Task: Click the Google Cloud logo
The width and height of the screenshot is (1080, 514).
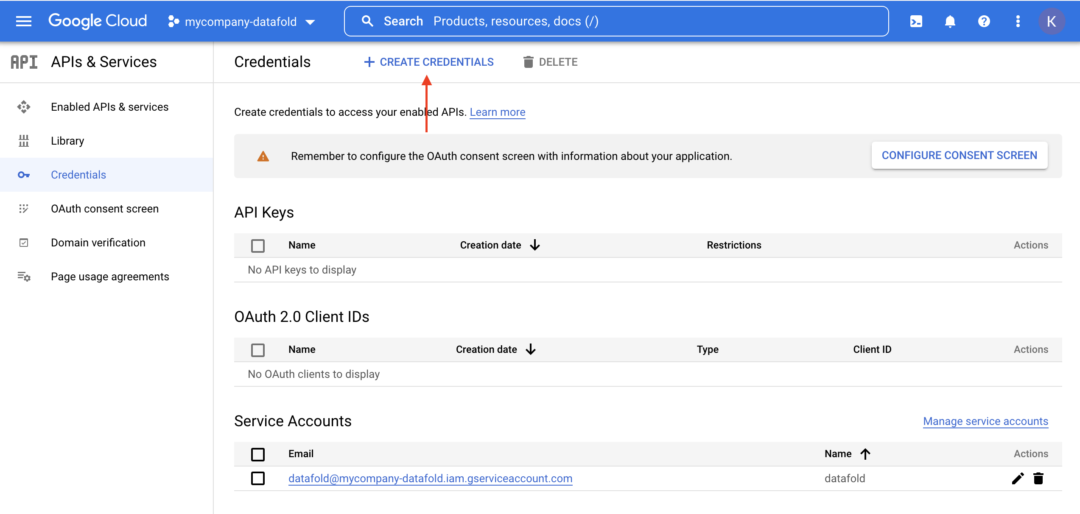Action: tap(98, 21)
